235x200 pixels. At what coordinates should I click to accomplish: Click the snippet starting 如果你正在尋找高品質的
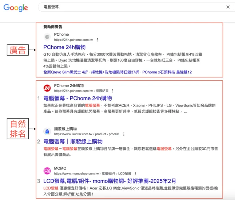[130, 108]
